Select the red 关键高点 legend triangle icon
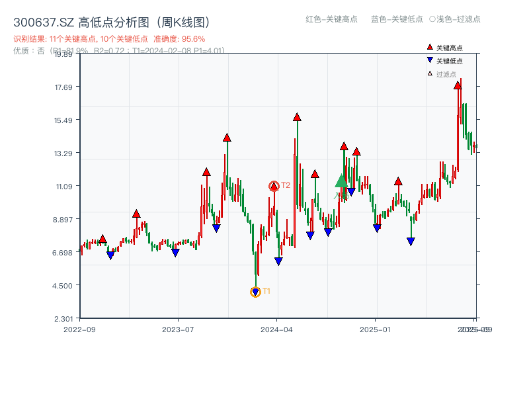The width and height of the screenshot is (529, 397). [x=429, y=46]
